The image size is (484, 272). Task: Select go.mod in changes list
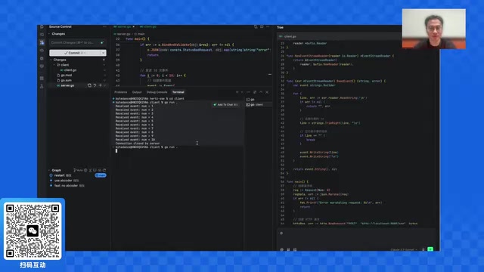[66, 76]
